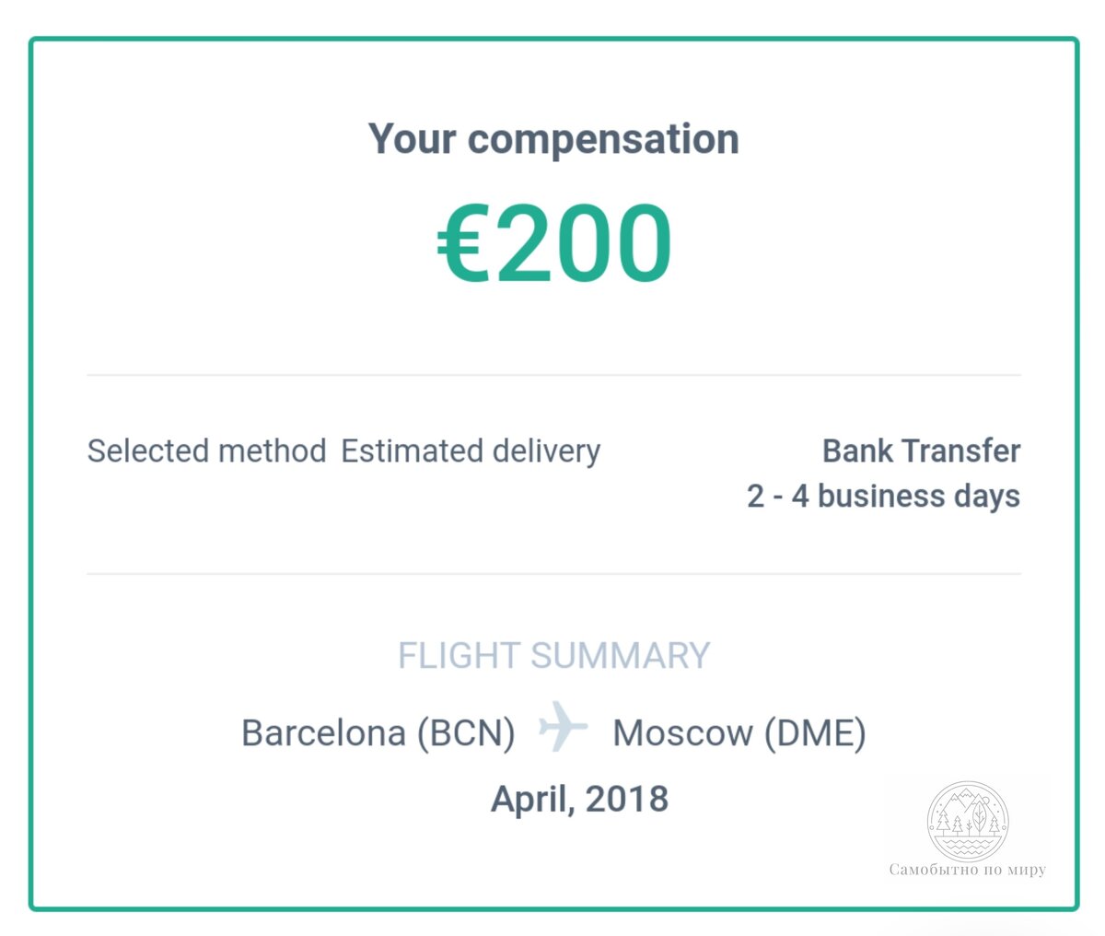This screenshot has height=936, width=1105.
Task: Click the divider line above FLIGHT SUMMARY
Action: tap(553, 574)
